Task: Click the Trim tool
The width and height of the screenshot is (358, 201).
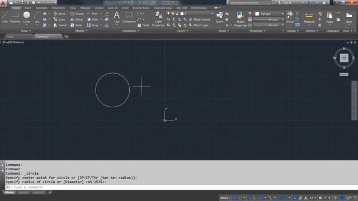Action: coord(92,13)
